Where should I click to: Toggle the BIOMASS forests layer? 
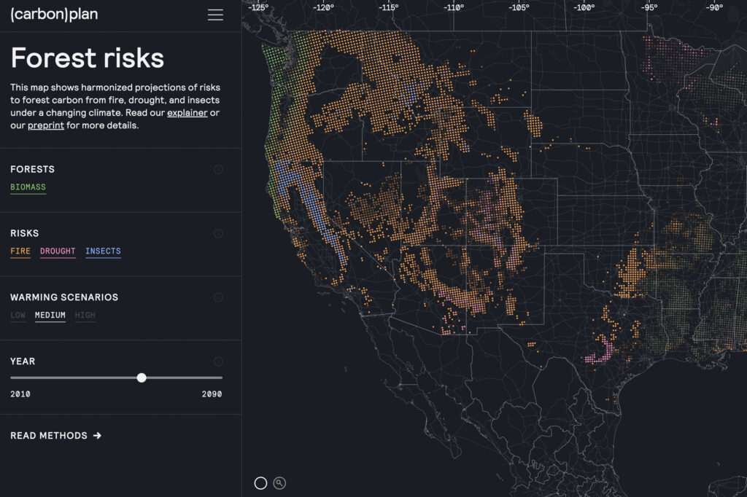coord(28,187)
